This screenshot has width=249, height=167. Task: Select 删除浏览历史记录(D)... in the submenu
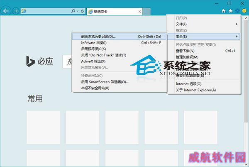click(119, 37)
